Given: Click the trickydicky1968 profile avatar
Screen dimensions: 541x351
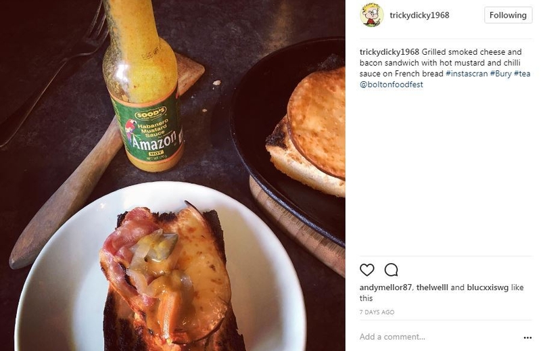Looking at the screenshot, I should pos(372,16).
